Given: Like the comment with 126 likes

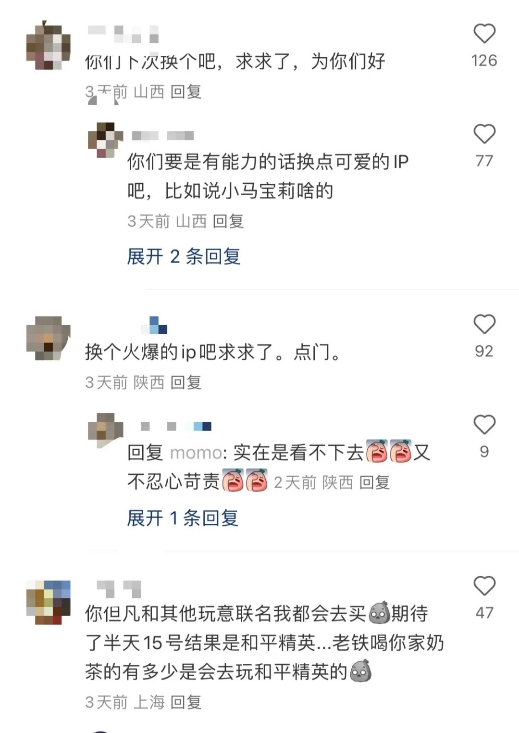Looking at the screenshot, I should coord(484,34).
